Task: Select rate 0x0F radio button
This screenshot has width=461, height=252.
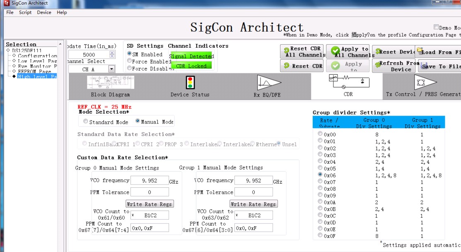Action: pyautogui.click(x=320, y=235)
